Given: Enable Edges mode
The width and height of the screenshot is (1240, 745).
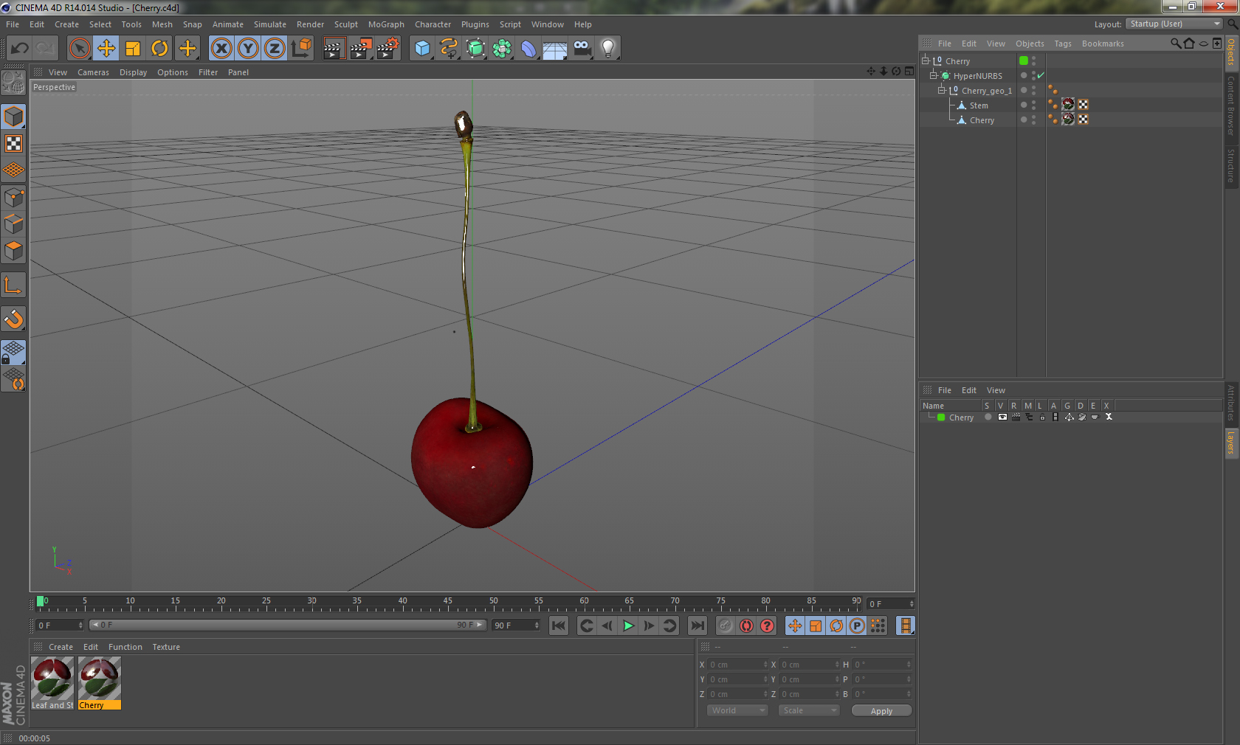Looking at the screenshot, I should click(x=13, y=223).
